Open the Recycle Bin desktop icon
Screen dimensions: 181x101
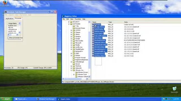[x=174, y=89]
